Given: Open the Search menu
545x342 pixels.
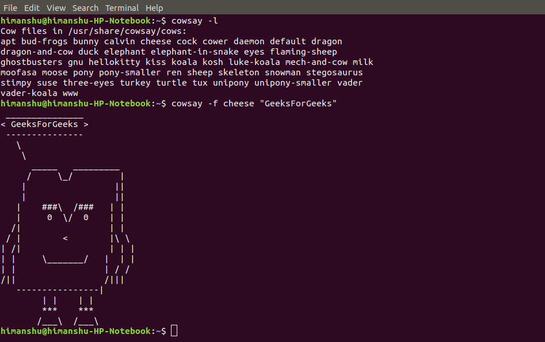Looking at the screenshot, I should pyautogui.click(x=85, y=7).
